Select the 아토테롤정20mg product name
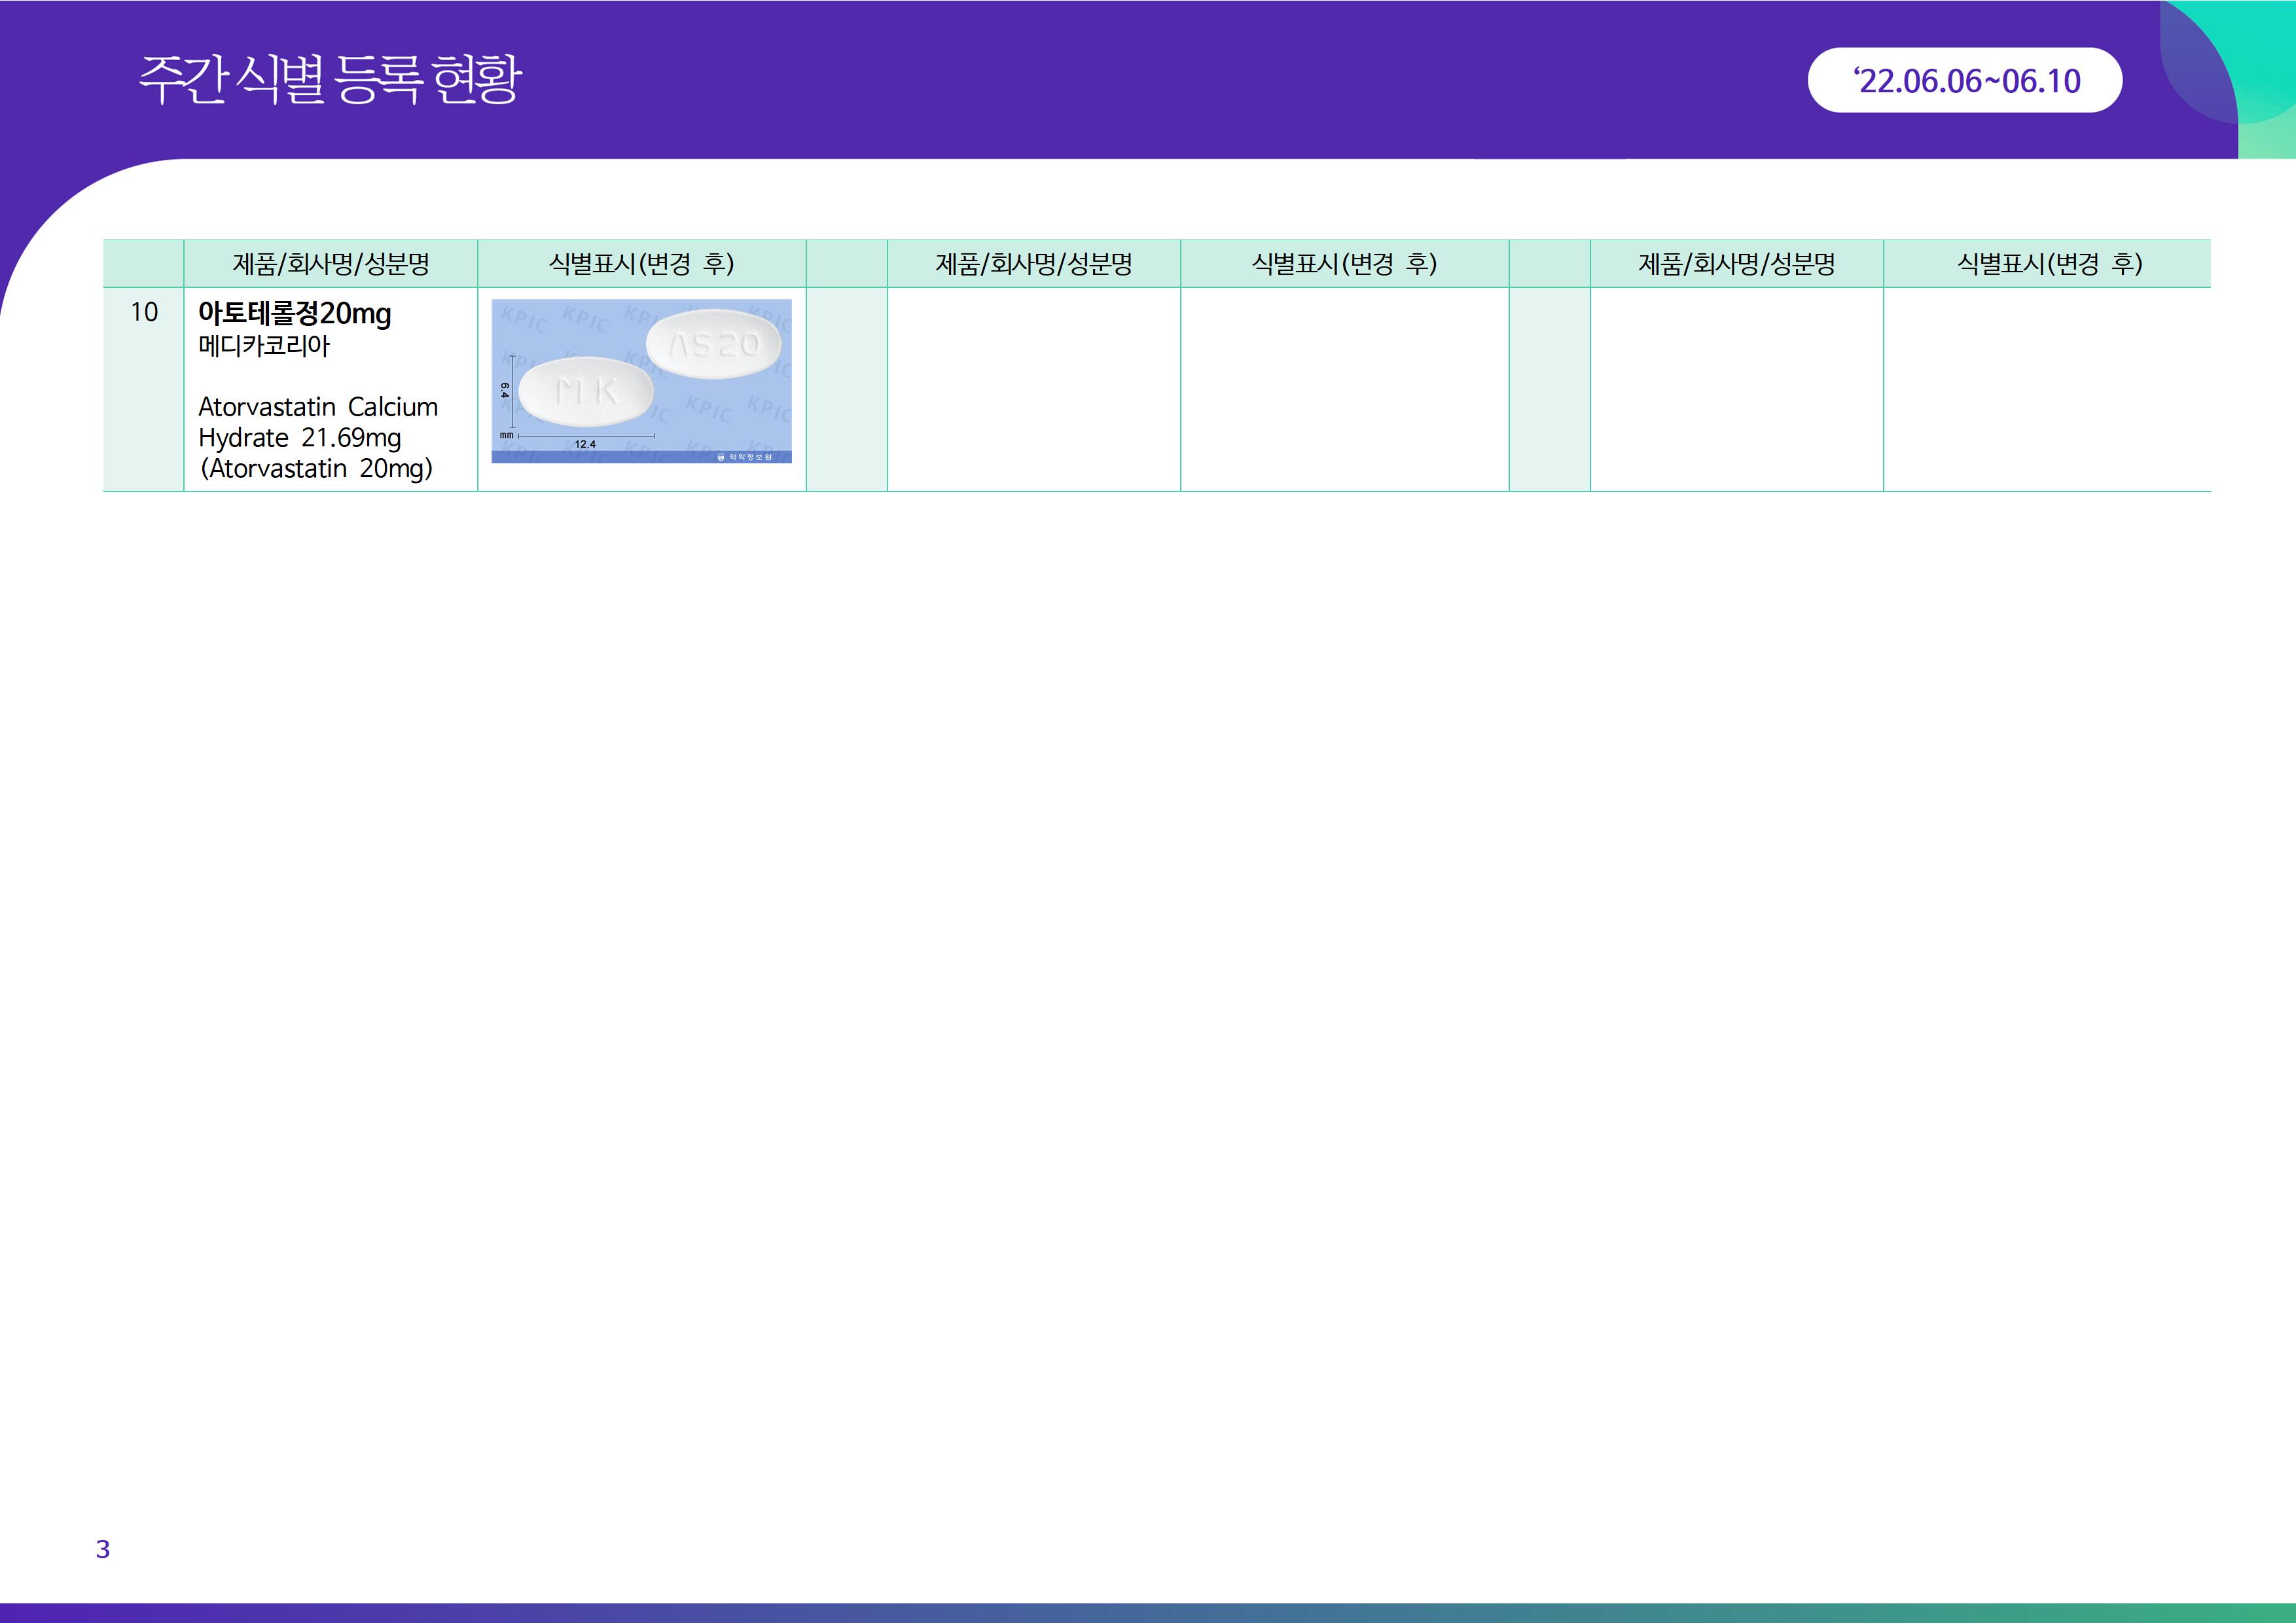 pyautogui.click(x=295, y=314)
